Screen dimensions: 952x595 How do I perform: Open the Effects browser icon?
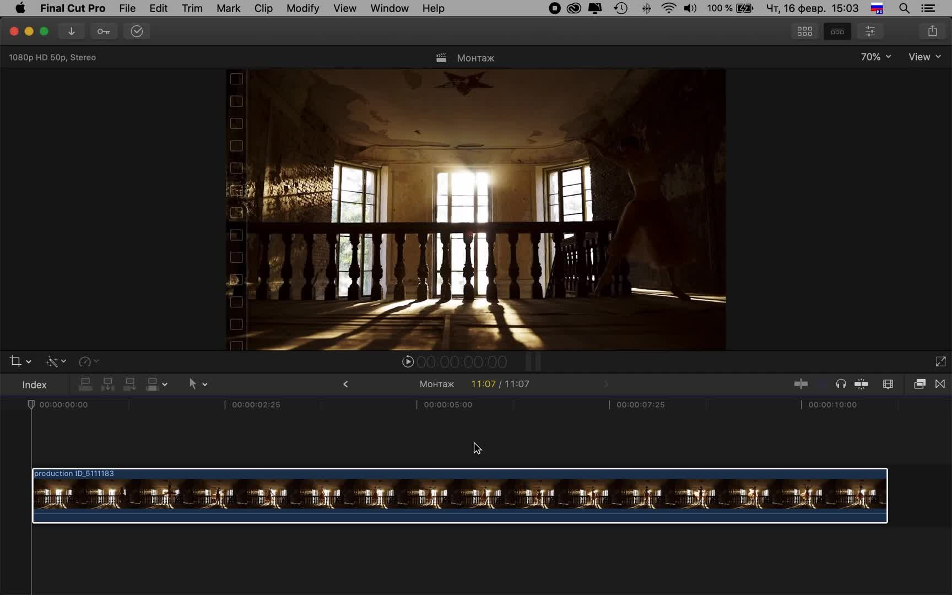click(x=919, y=384)
